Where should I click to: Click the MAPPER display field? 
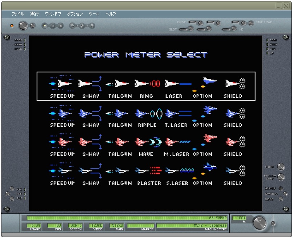click(x=141, y=226)
